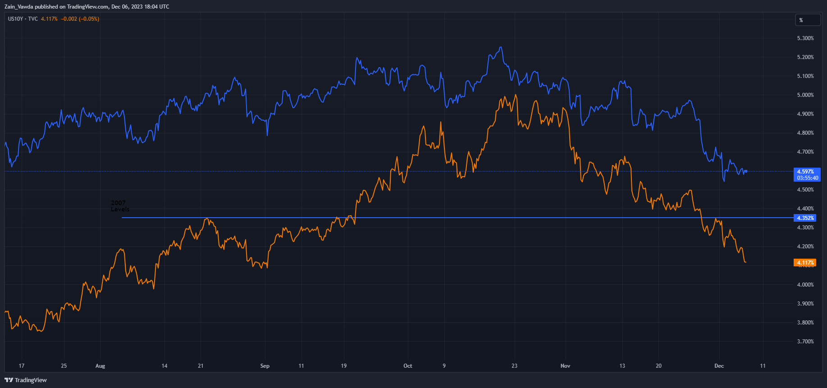827x388 pixels.
Task: Select the blue 4.597% price tag
Action: pos(806,172)
